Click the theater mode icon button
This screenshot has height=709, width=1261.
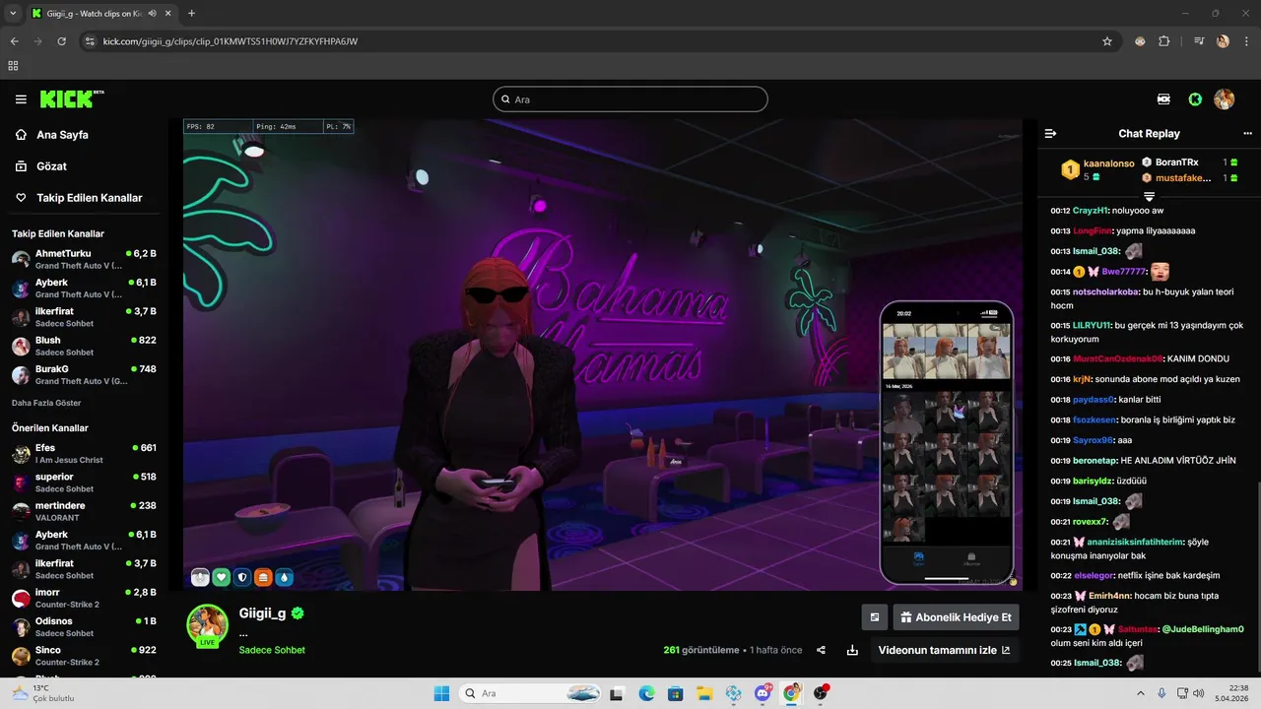click(x=874, y=617)
